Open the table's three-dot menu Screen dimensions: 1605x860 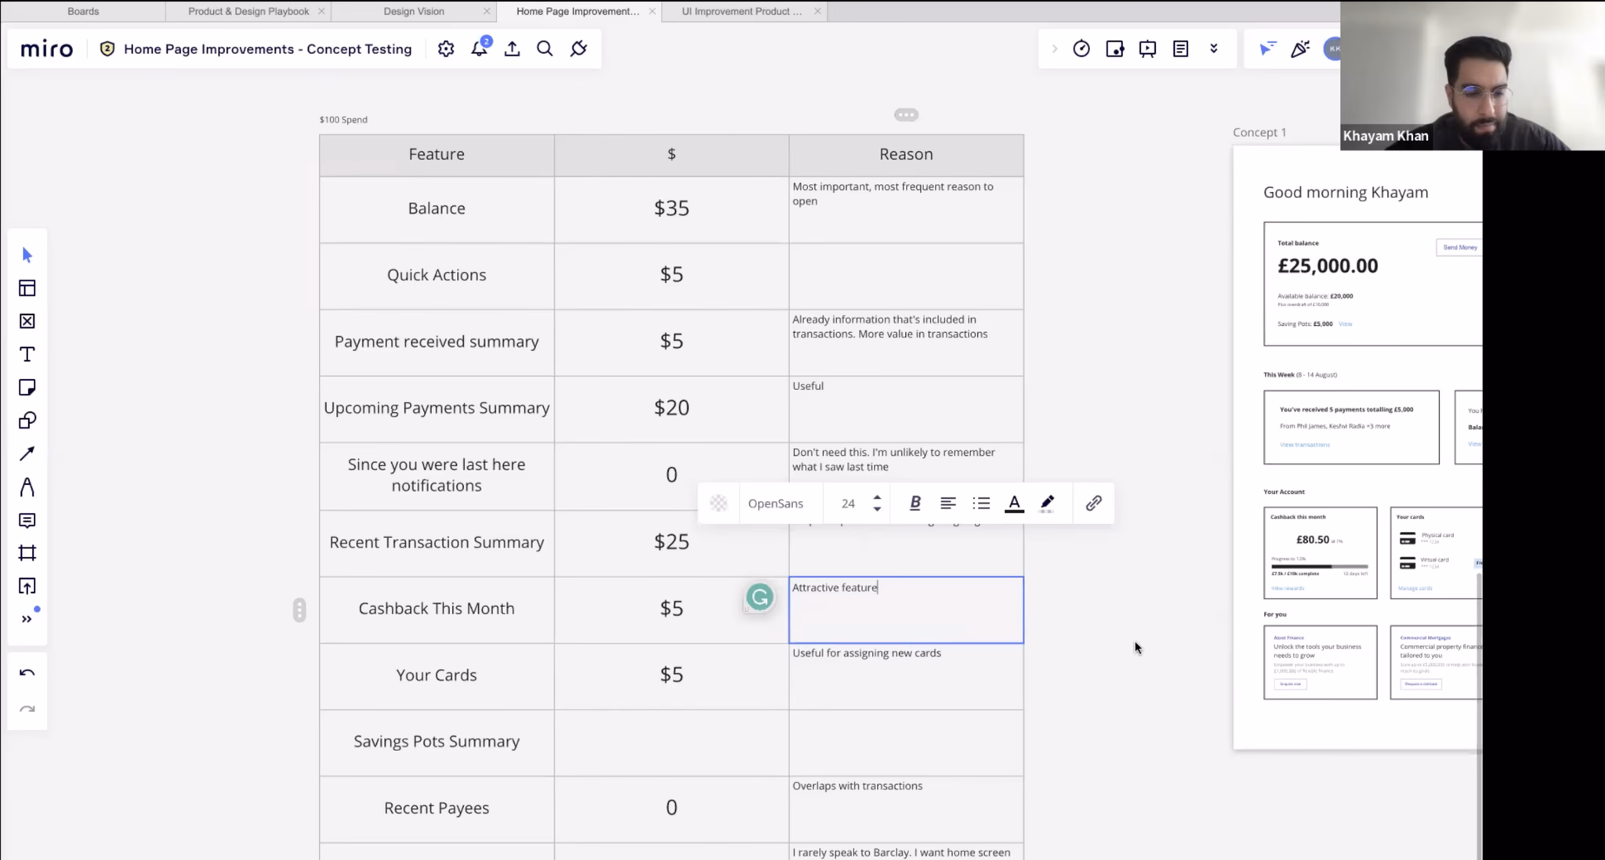[906, 114]
